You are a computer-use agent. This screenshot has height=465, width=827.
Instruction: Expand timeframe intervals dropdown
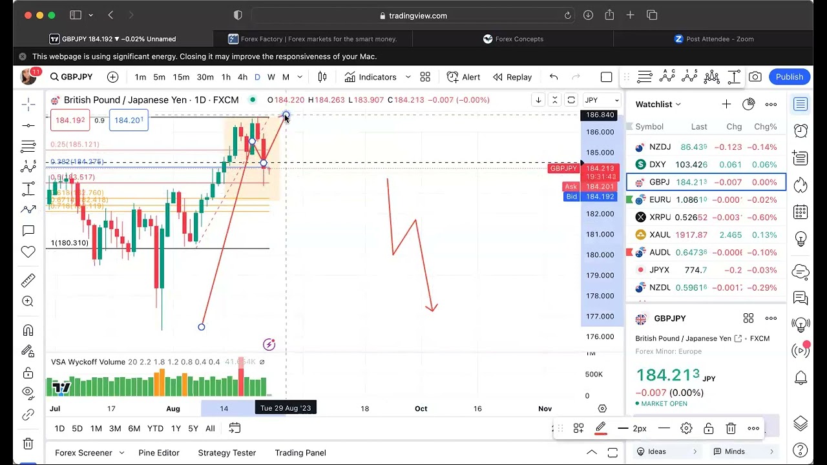[x=300, y=77]
